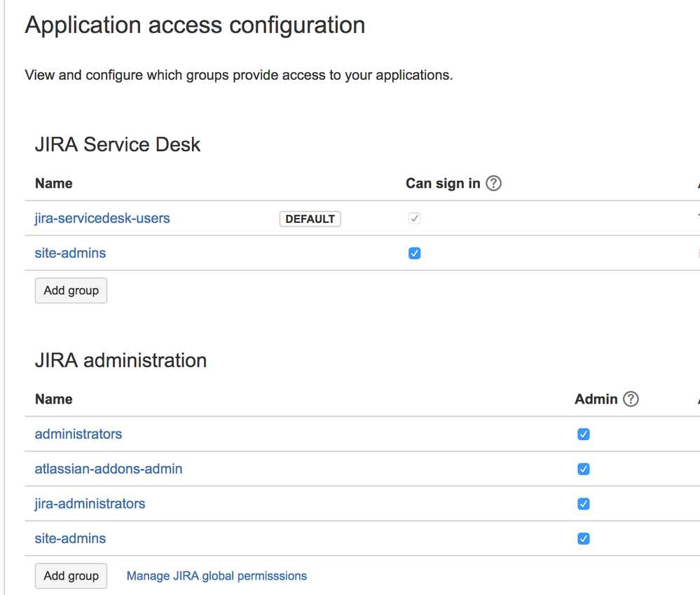This screenshot has width=700, height=595.
Task: Open the Admin column help icon
Action: point(631,399)
